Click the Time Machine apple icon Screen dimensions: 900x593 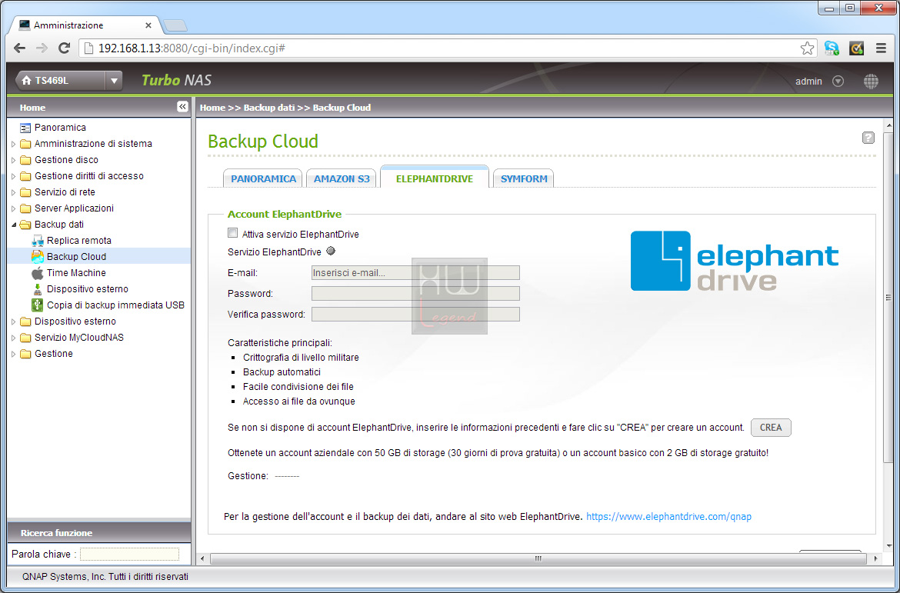coord(38,273)
